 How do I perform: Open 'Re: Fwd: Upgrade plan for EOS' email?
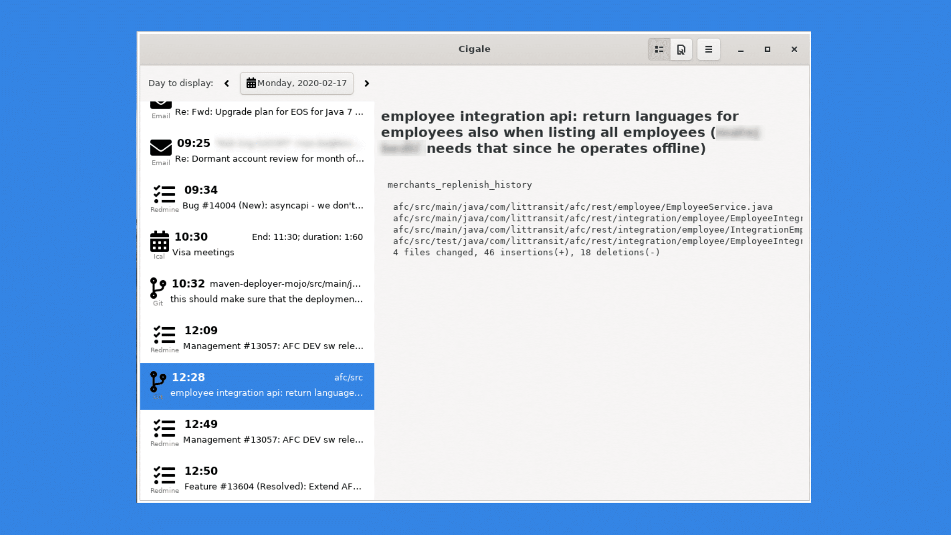[x=257, y=112]
